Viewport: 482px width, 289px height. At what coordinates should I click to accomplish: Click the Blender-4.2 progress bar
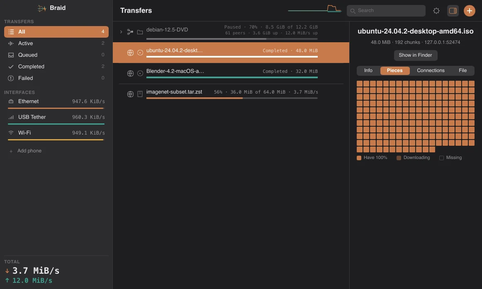[232, 77]
